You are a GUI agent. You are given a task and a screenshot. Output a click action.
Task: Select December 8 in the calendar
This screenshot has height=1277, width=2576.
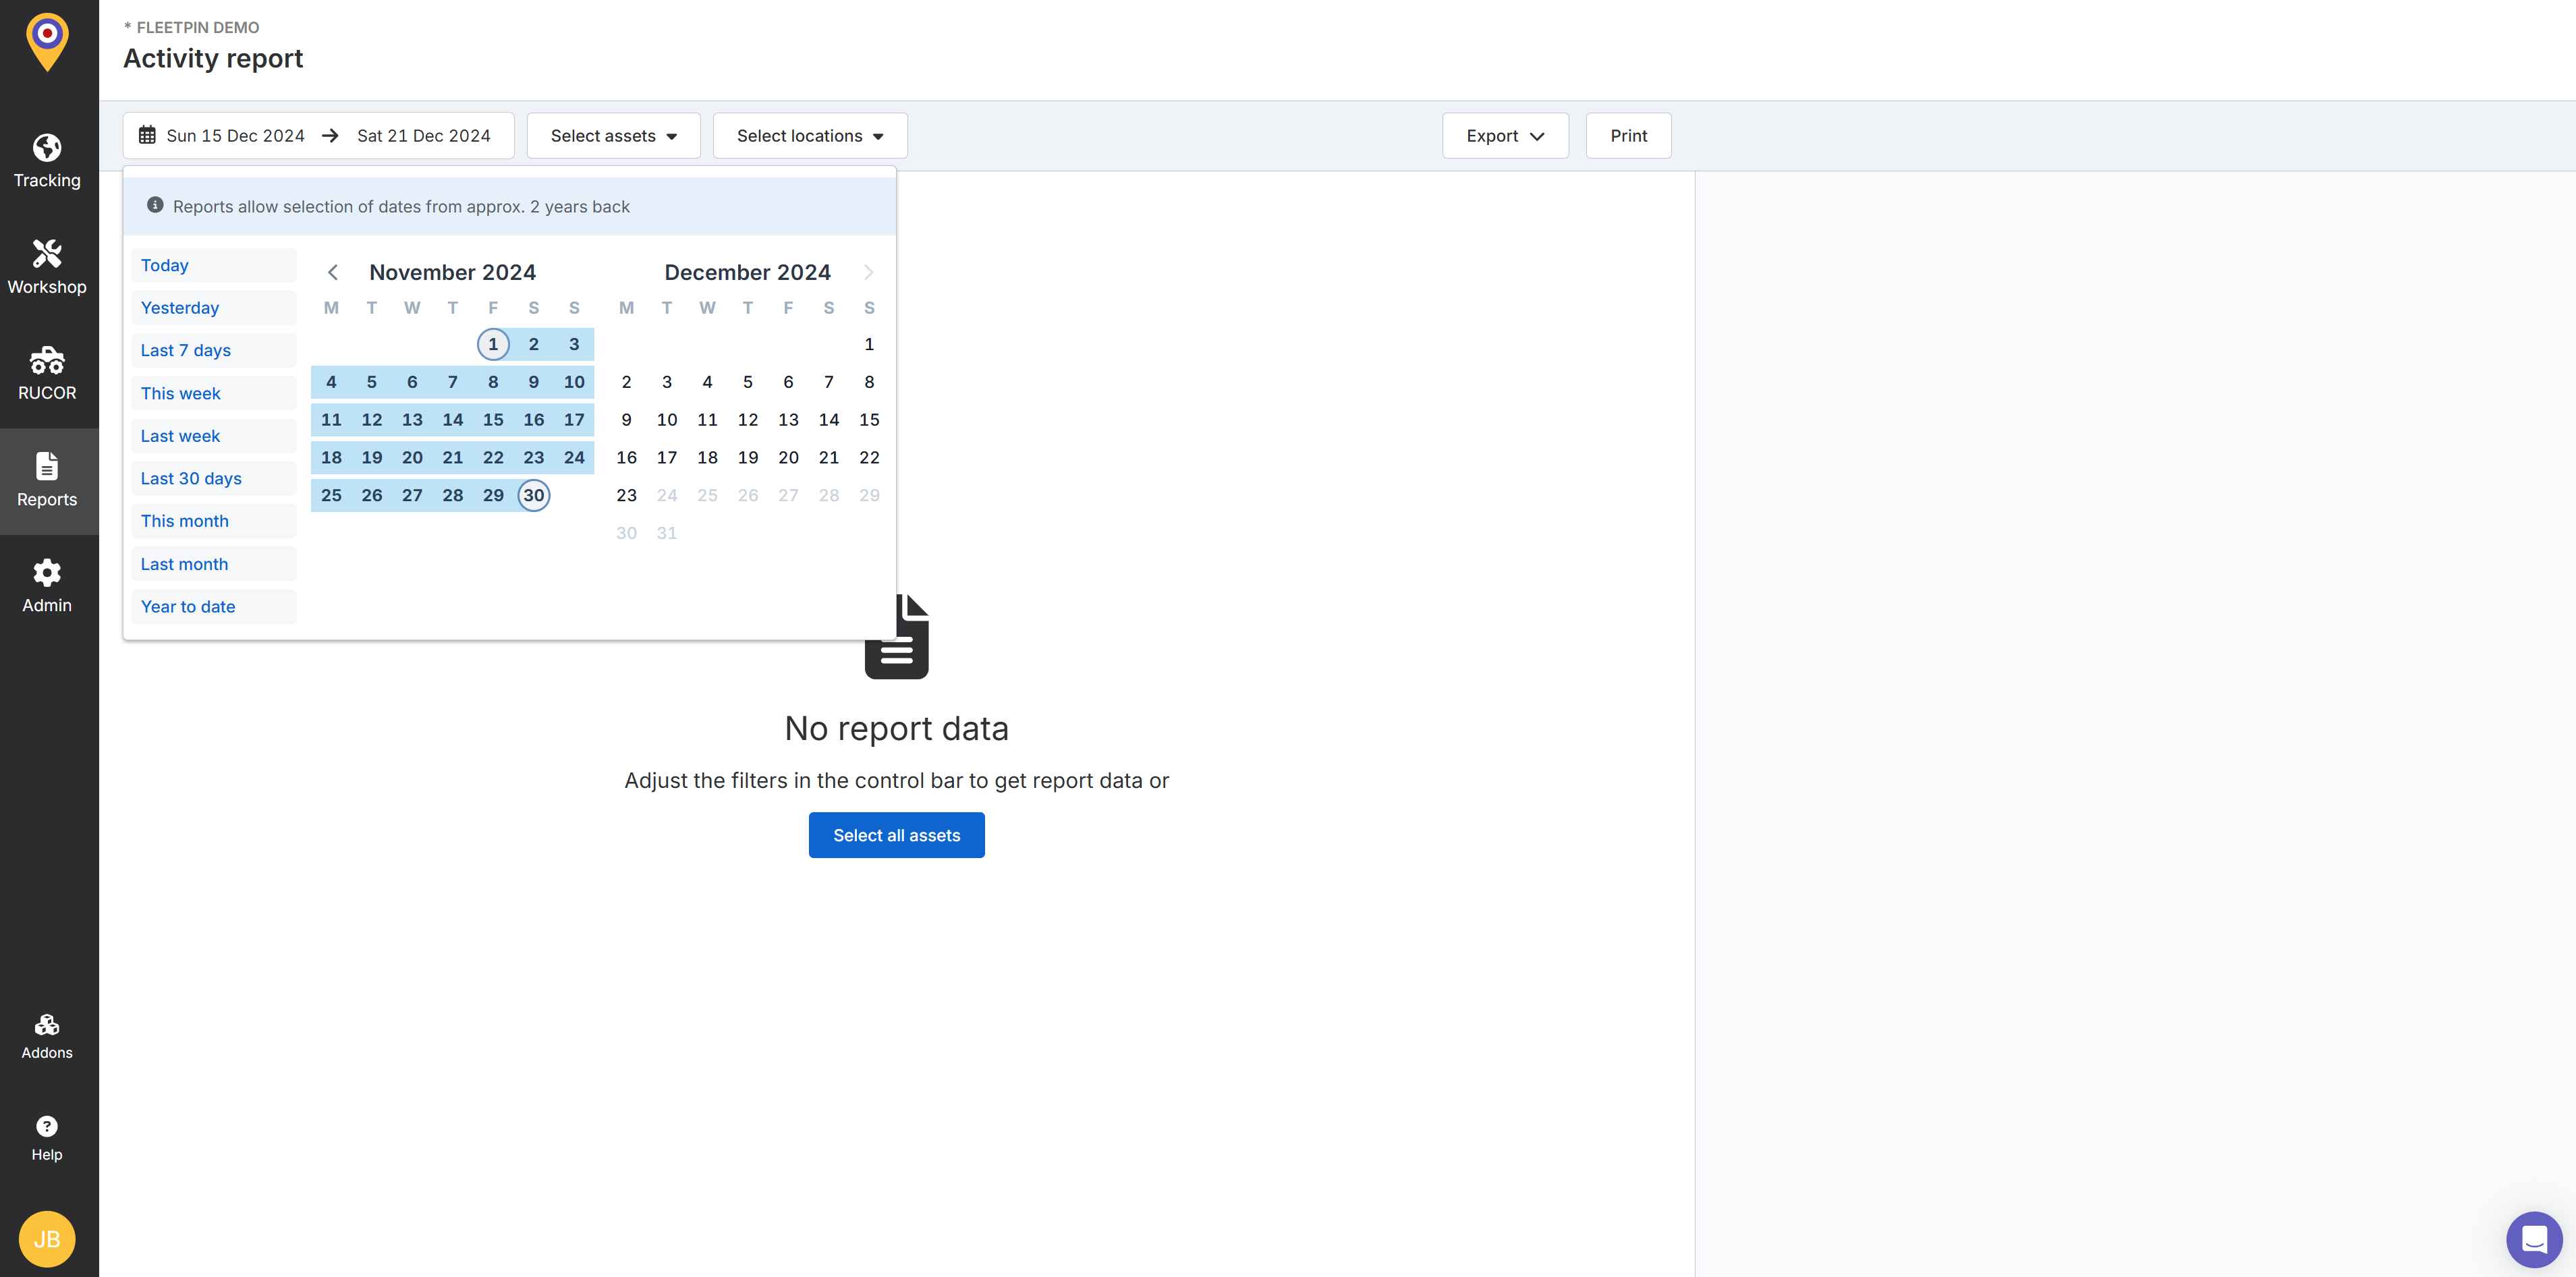(x=869, y=382)
